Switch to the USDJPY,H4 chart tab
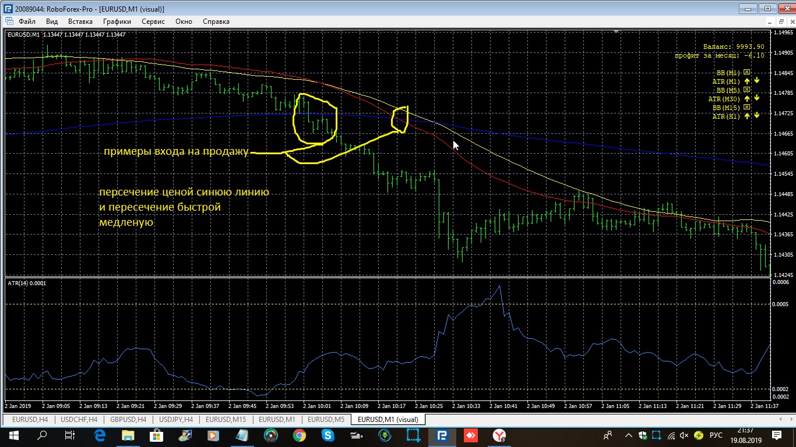The image size is (796, 447). click(x=176, y=419)
